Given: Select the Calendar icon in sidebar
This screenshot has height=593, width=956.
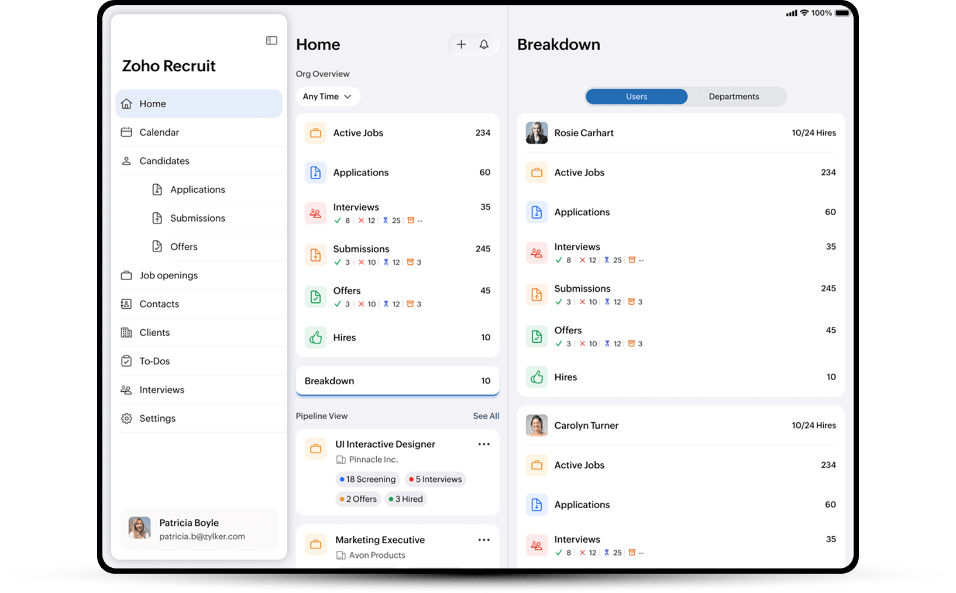Looking at the screenshot, I should (126, 132).
